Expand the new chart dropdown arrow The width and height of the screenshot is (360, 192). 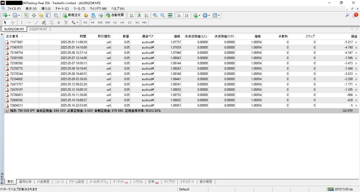click(9, 15)
